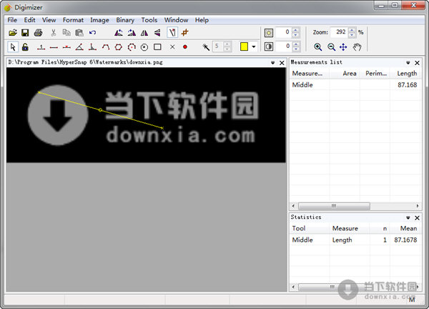Open Statistics panel dropdown arrow
Screen dimensions: 429x309
(408, 217)
